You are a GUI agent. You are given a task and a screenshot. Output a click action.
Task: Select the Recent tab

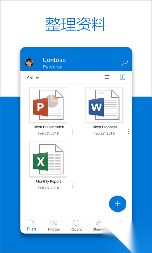coord(76,226)
